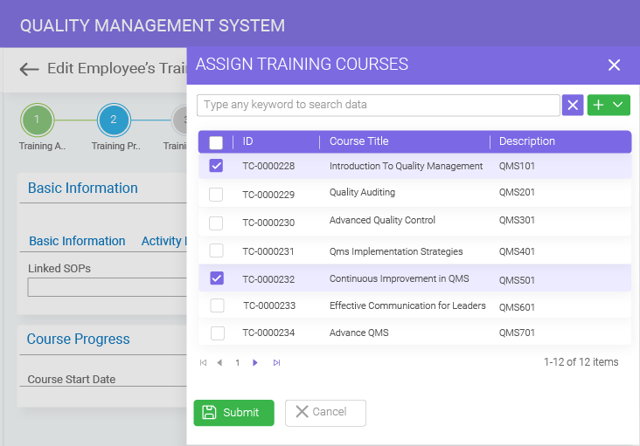Jump to the last page of courses
This screenshot has height=446, width=640.
(x=276, y=362)
